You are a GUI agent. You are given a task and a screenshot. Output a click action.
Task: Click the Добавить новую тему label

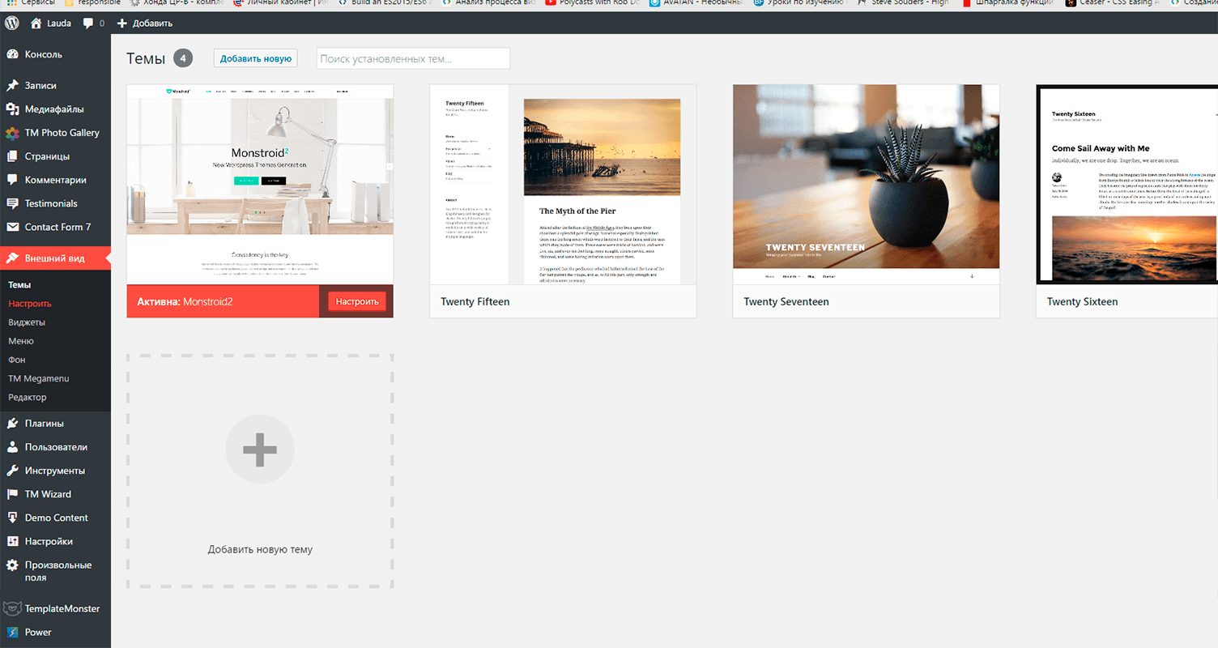pyautogui.click(x=260, y=549)
